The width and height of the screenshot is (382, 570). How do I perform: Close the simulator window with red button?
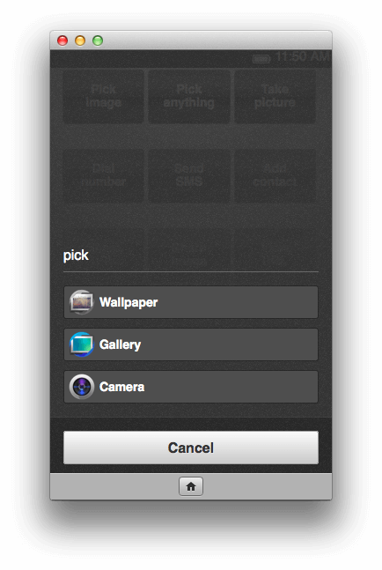click(62, 41)
